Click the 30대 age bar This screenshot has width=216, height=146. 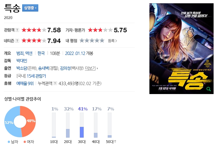coord(82,125)
